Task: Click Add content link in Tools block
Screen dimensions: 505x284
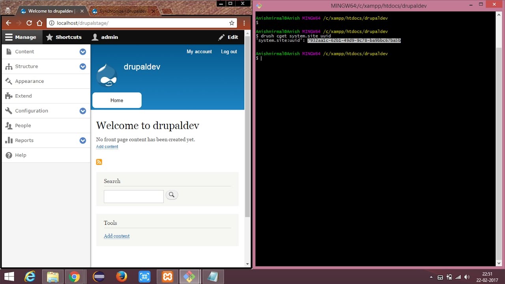Action: click(117, 236)
